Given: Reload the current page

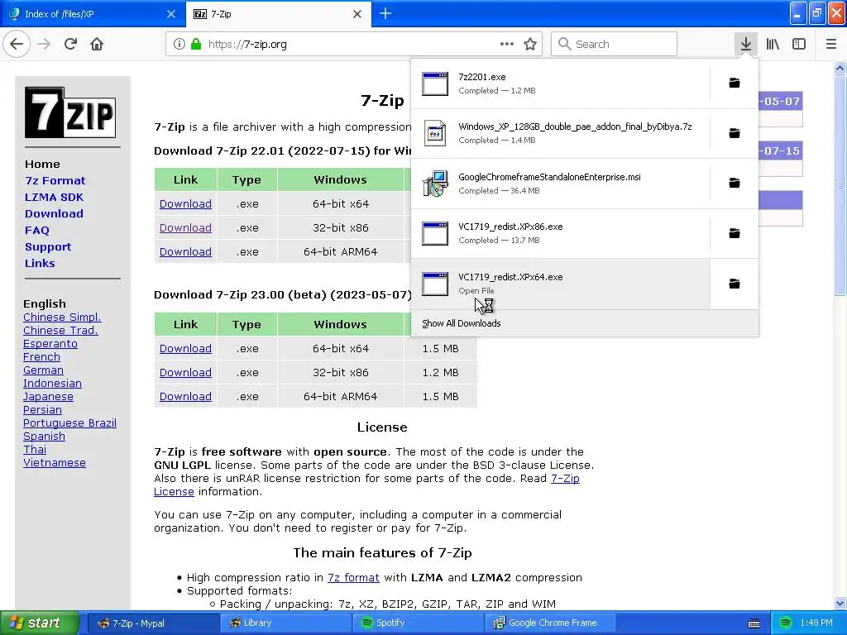Looking at the screenshot, I should pyautogui.click(x=70, y=45).
